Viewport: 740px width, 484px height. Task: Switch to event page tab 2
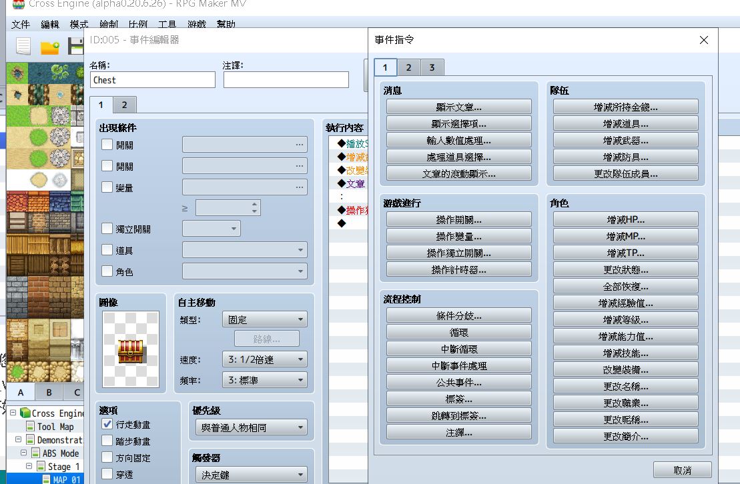pyautogui.click(x=125, y=105)
